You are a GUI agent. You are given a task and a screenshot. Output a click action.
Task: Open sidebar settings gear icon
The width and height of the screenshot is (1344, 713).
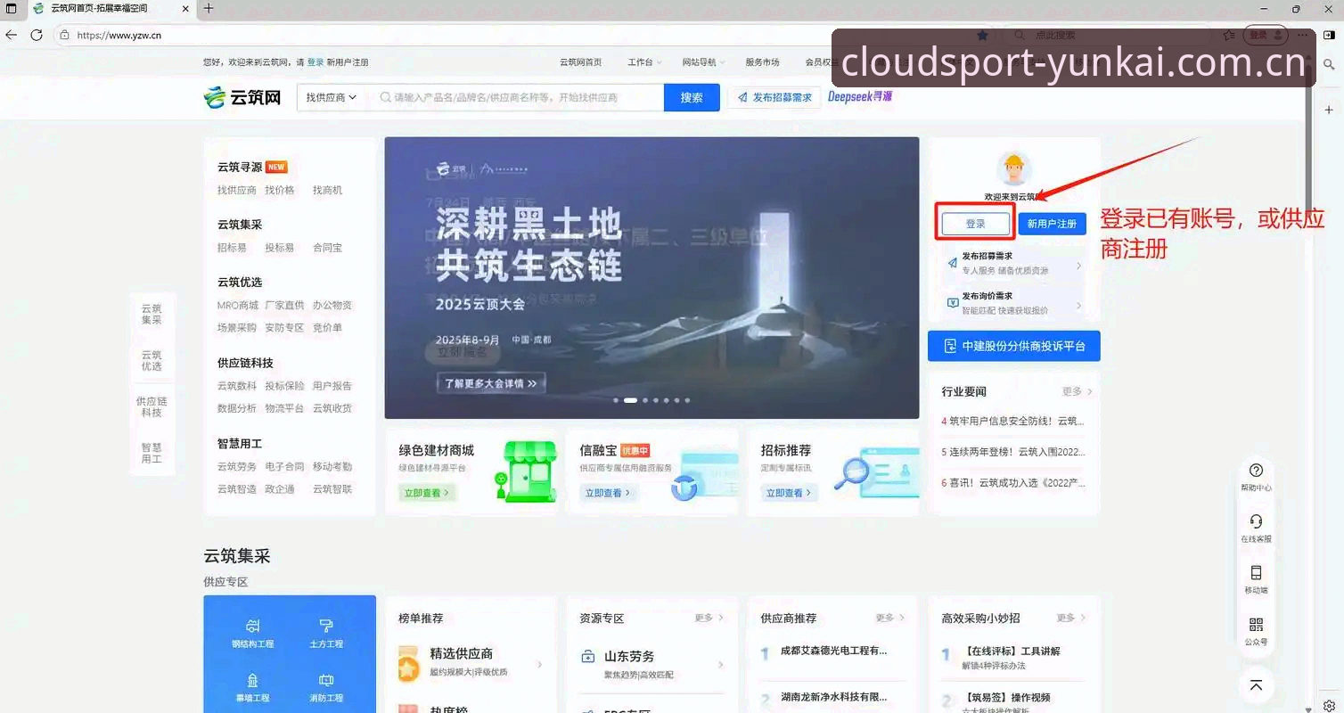point(1329,705)
